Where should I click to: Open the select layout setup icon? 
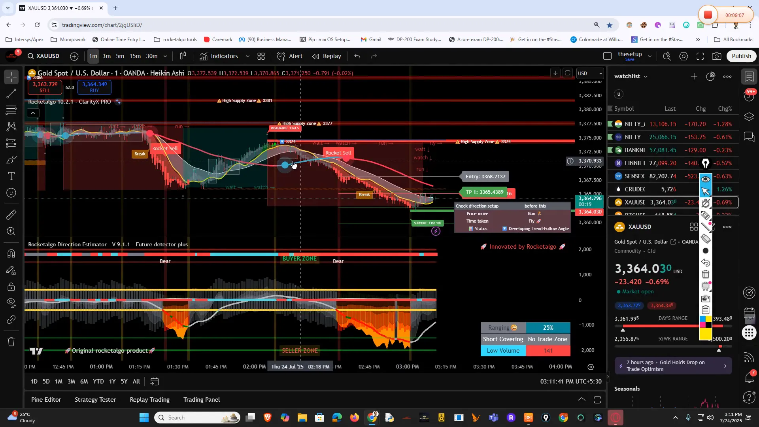point(608,56)
